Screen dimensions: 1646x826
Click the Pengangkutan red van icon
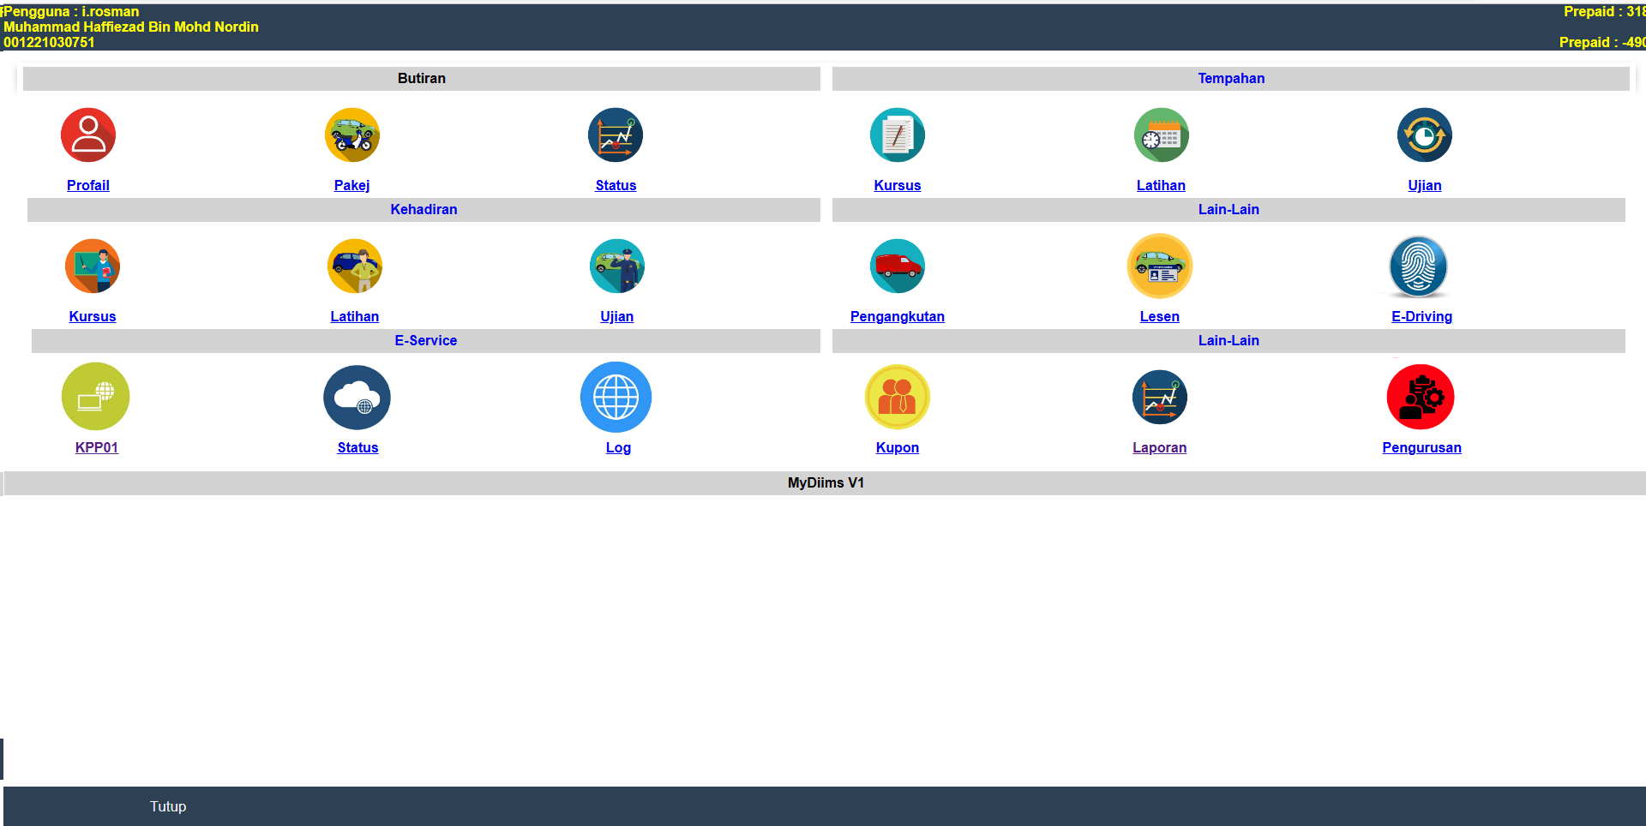point(897,266)
